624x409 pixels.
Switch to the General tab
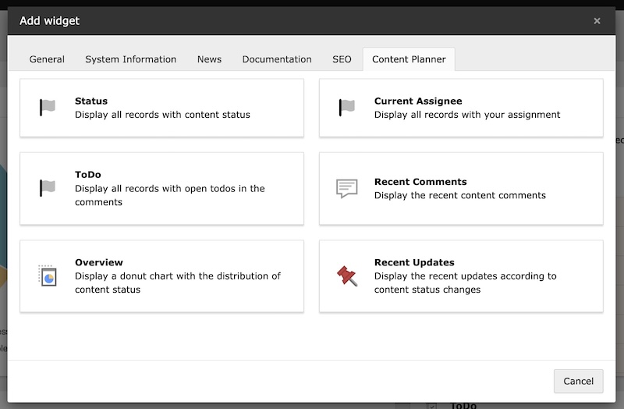(x=47, y=59)
